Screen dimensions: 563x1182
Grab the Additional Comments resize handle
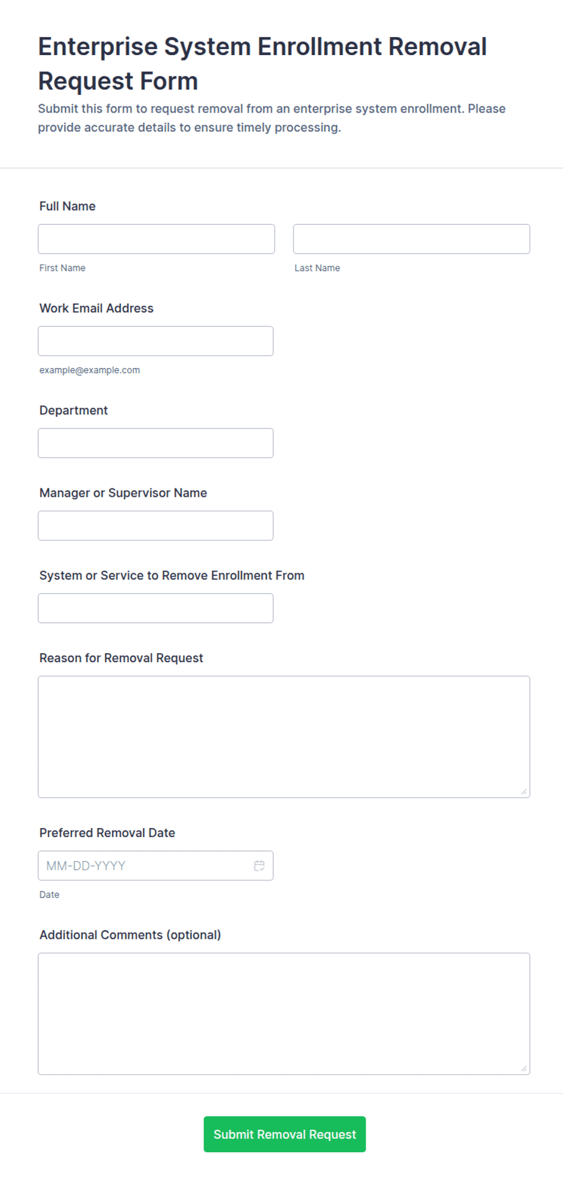click(x=524, y=1069)
